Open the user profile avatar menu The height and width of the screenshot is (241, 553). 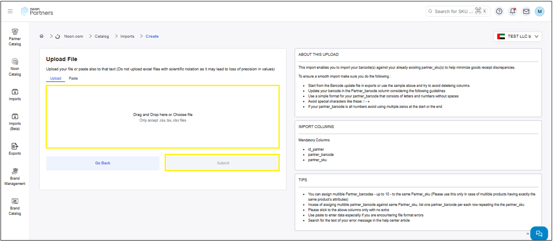pyautogui.click(x=540, y=11)
